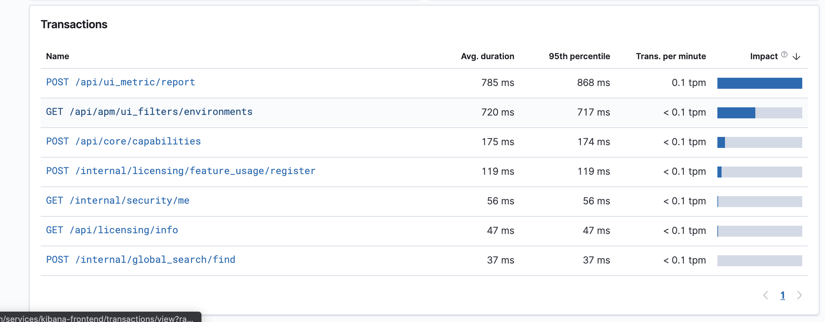This screenshot has height=322, width=825.
Task: Sort the table by Avg. duration
Action: click(x=487, y=56)
